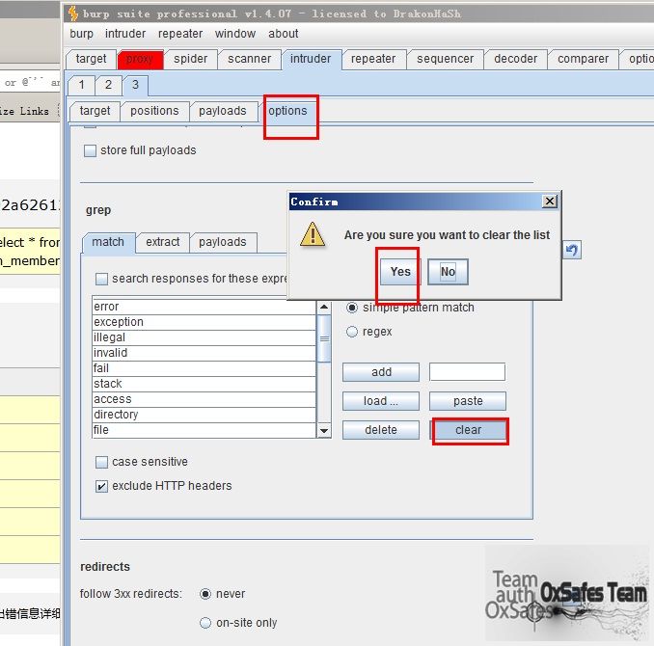Uncheck exclude HTTP headers
Viewport: 654px width, 646px height.
click(x=102, y=486)
